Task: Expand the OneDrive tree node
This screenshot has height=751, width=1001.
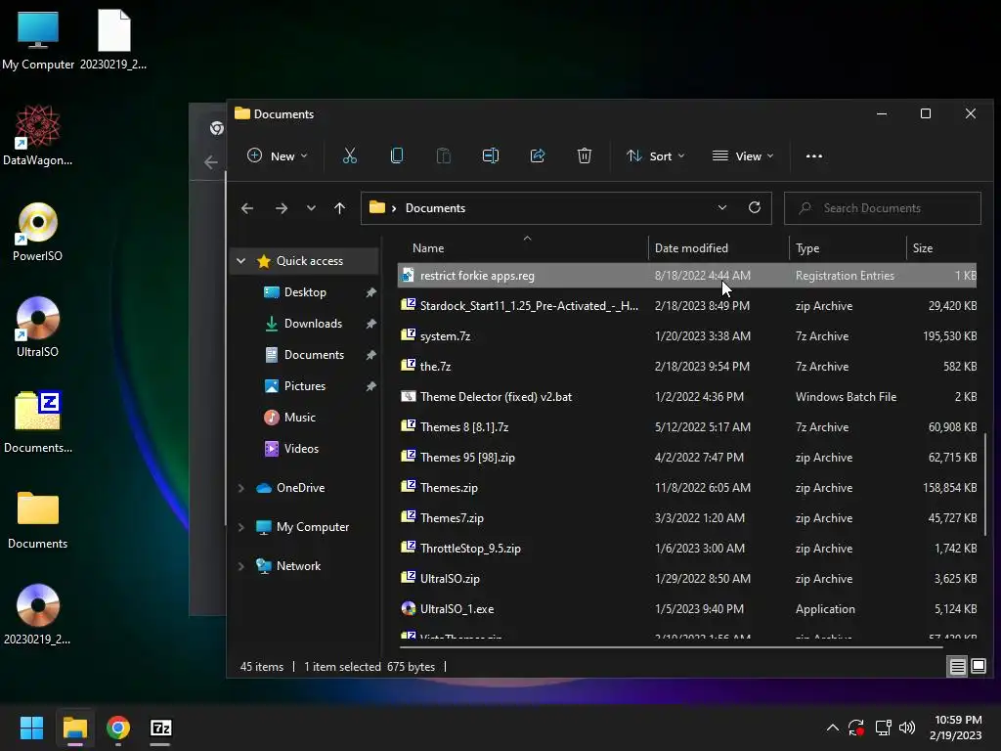Action: pyautogui.click(x=240, y=488)
